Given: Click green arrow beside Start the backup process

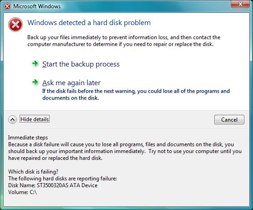Looking at the screenshot, I should [35, 64].
